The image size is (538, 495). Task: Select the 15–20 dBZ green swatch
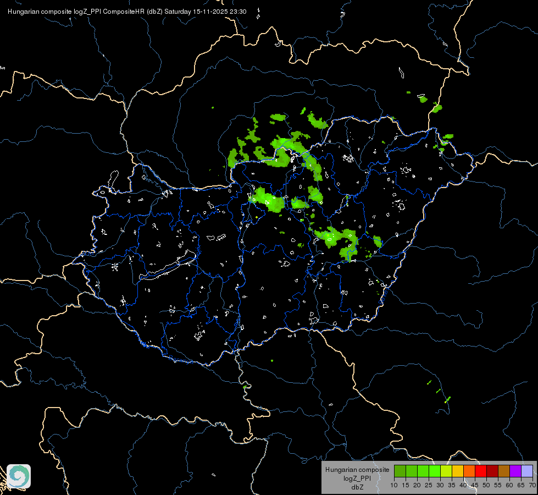pos(412,471)
